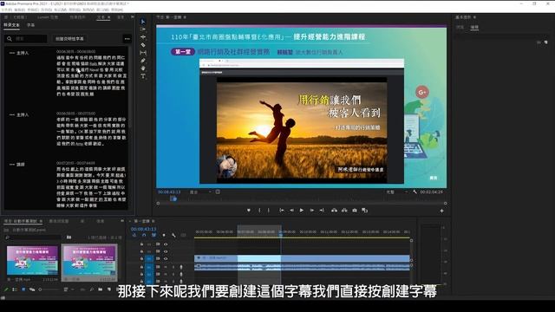
Task: Select the Pen tool
Action: click(x=143, y=61)
